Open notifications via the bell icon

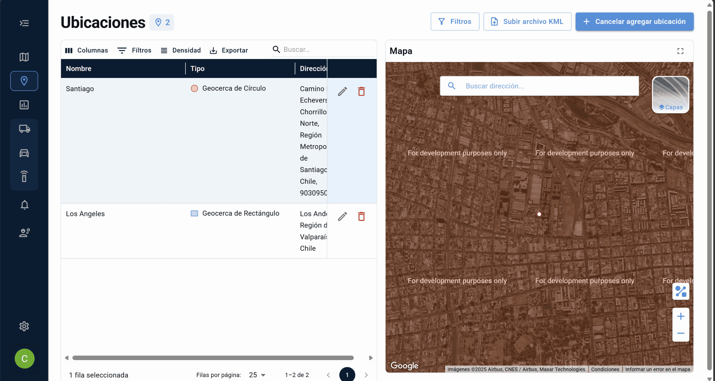pyautogui.click(x=24, y=205)
